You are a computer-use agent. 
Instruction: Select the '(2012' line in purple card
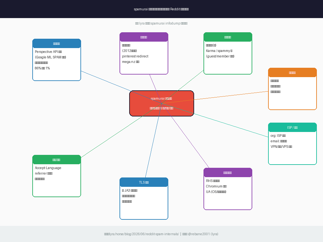130,51
